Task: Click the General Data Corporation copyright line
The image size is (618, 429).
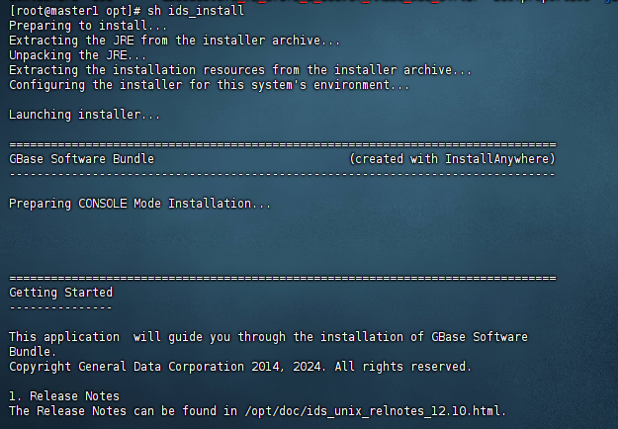Action: (x=240, y=366)
